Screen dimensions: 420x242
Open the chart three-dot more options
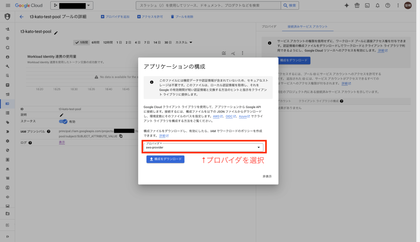coord(242,53)
